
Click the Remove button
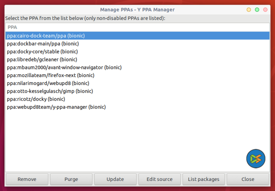pos(27,179)
